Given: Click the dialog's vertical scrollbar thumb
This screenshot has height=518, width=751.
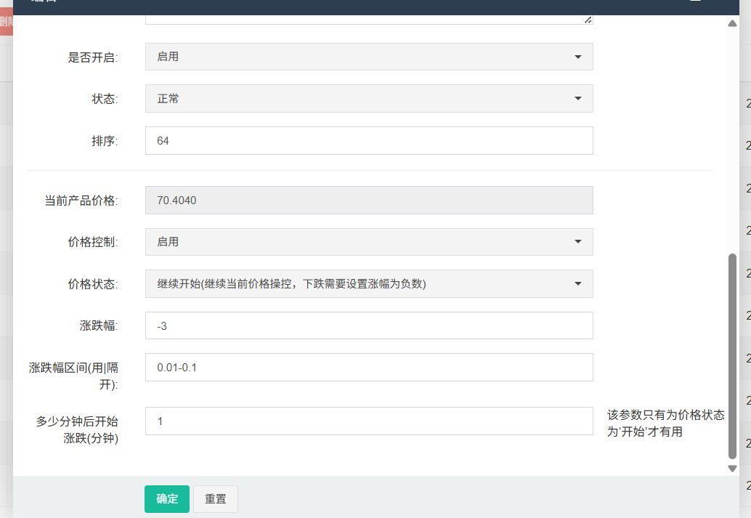Looking at the screenshot, I should (732, 356).
